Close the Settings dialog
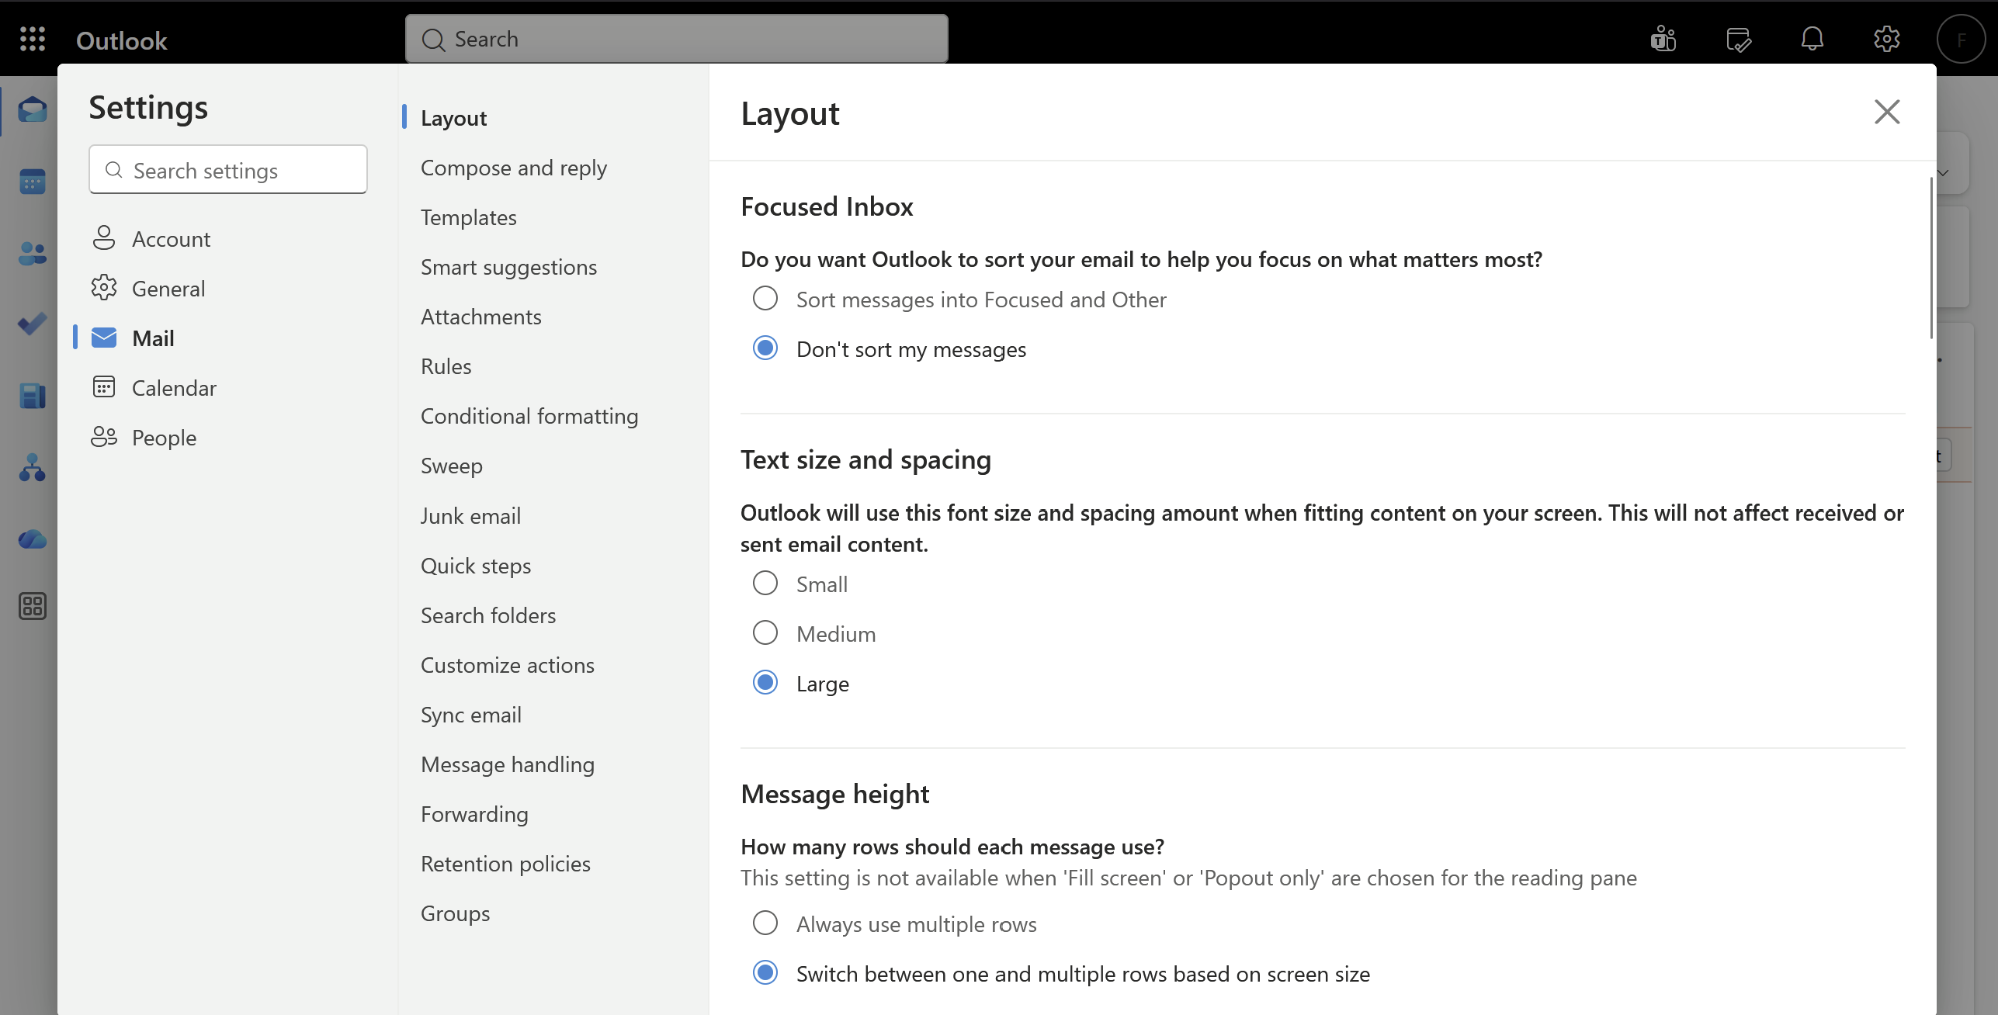Viewport: 1998px width, 1015px height. tap(1886, 112)
